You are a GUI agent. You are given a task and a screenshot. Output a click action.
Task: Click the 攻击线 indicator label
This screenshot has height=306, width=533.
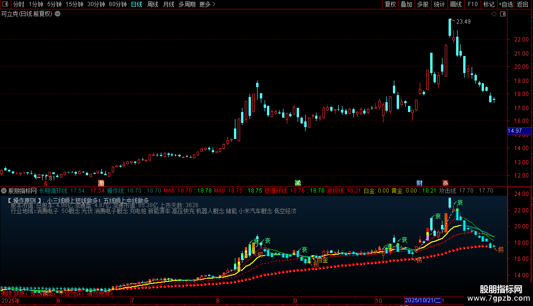click(x=448, y=191)
